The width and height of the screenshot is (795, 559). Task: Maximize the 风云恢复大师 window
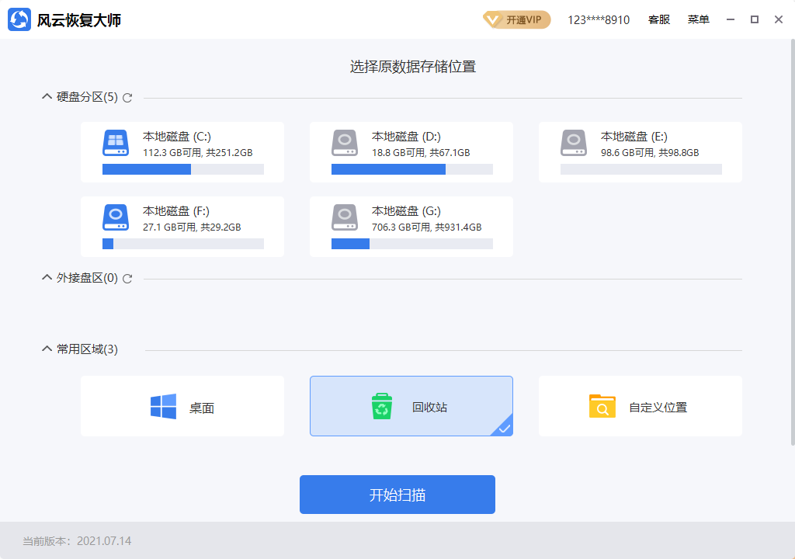755,19
